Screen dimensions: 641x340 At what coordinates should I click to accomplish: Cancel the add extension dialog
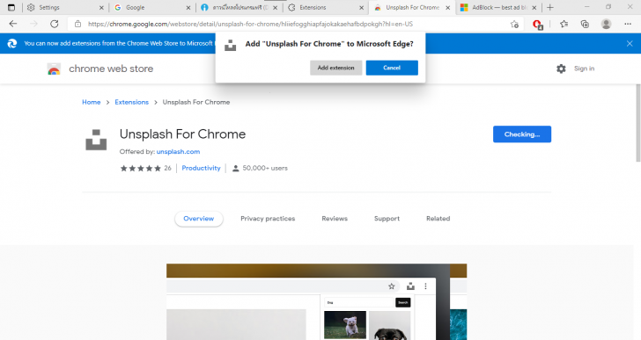point(392,68)
